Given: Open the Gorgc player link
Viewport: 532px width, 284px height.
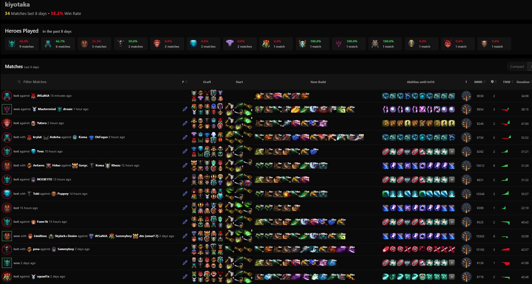Looking at the screenshot, I should (83, 165).
